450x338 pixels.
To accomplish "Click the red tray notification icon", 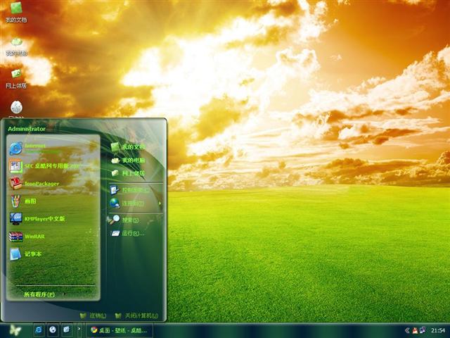I will pos(416,330).
